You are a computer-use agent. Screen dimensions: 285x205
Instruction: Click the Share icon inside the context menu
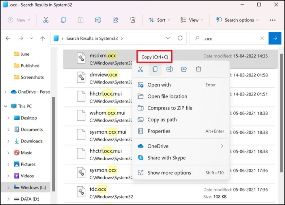coord(184,69)
